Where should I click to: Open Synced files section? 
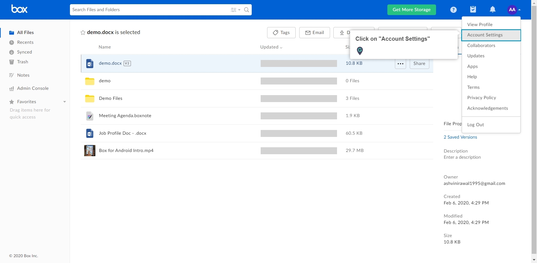[x=24, y=52]
